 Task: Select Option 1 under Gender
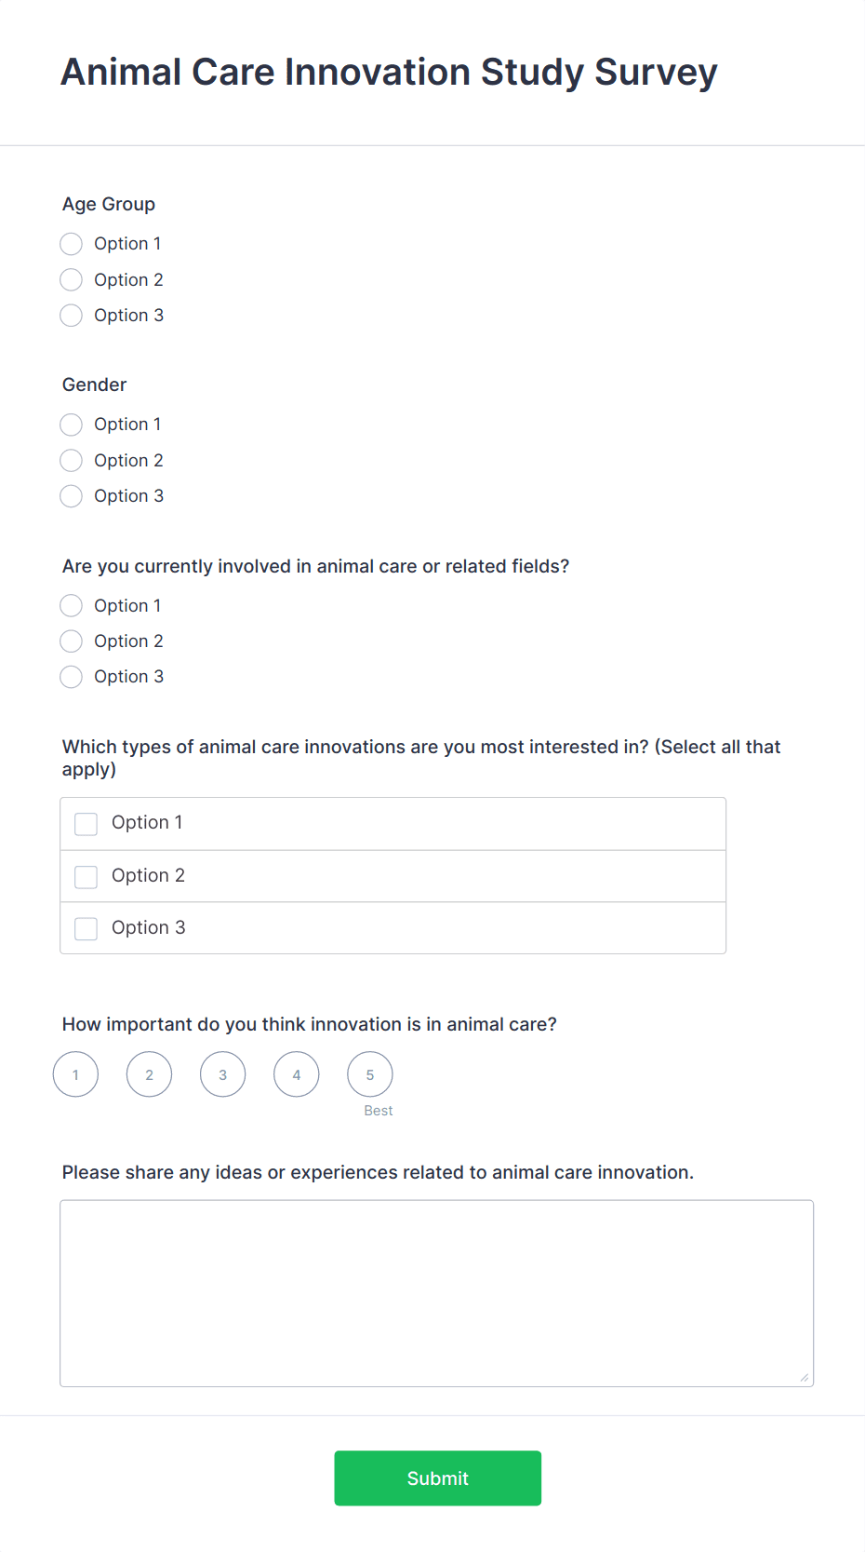(72, 425)
